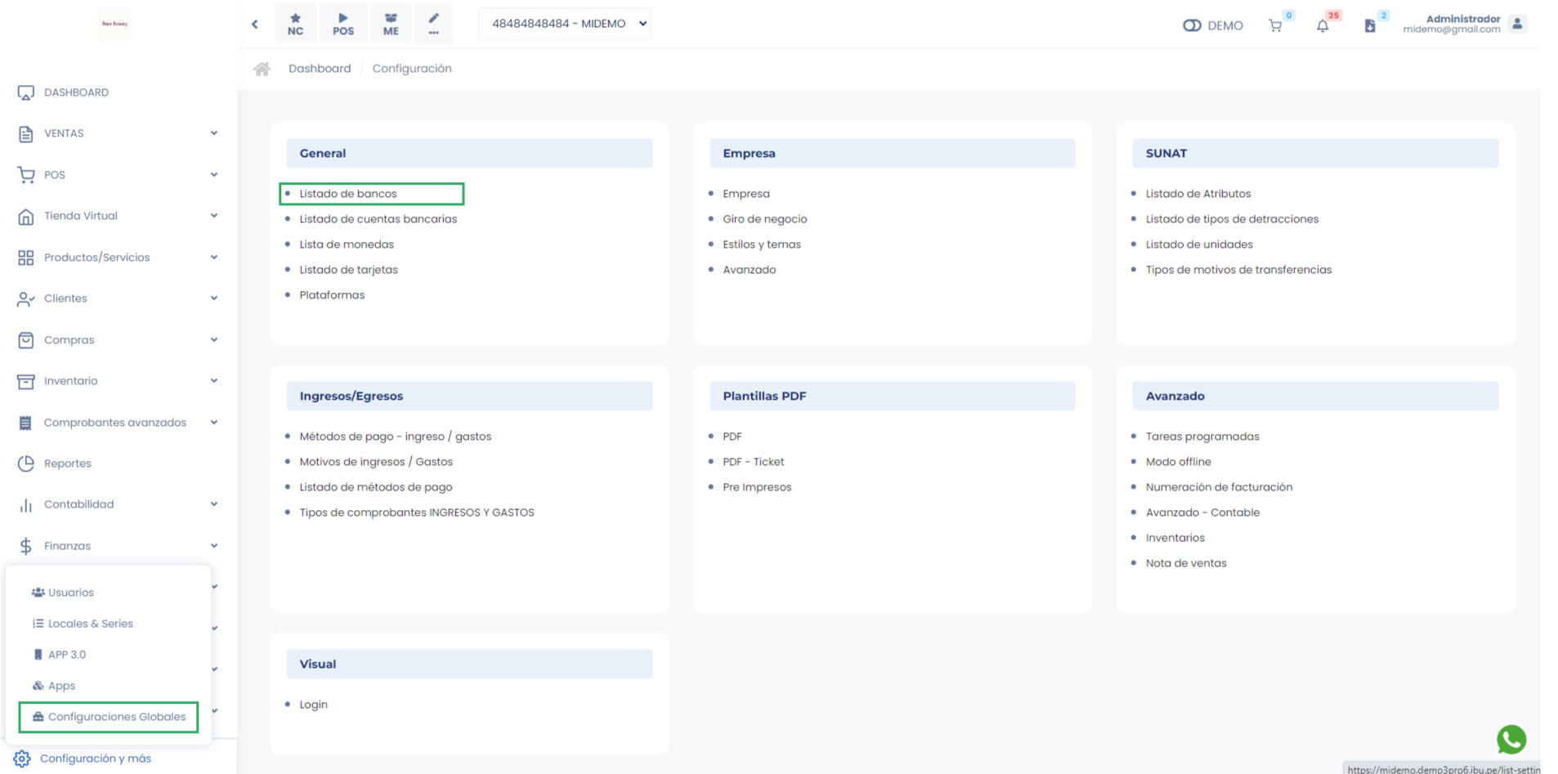The width and height of the screenshot is (1558, 774).
Task: Click the Ventas document icon
Action: pyautogui.click(x=26, y=133)
